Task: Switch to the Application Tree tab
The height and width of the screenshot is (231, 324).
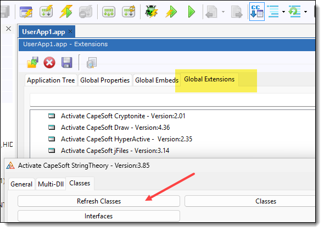Action: (x=51, y=80)
